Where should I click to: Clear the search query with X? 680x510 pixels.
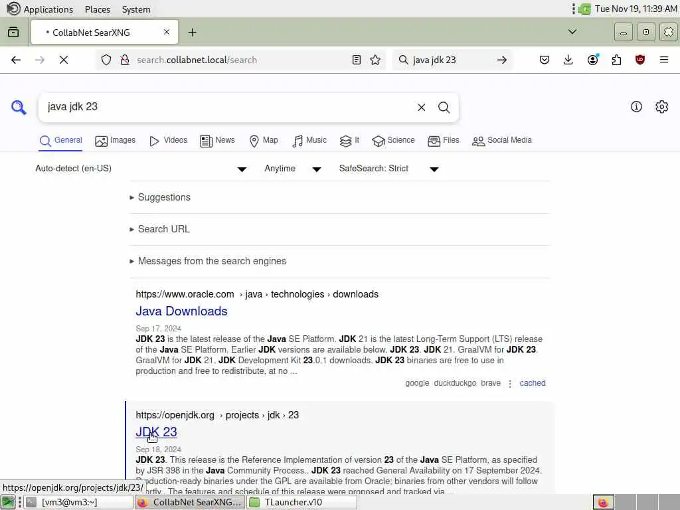[421, 107]
